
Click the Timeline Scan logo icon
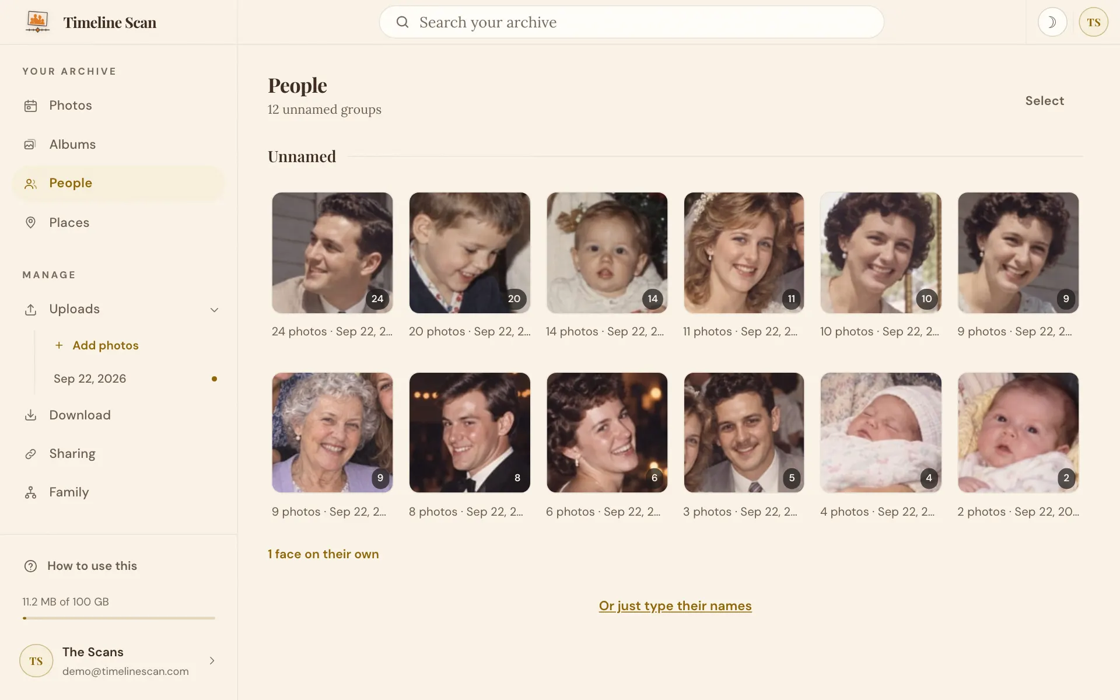pos(38,22)
